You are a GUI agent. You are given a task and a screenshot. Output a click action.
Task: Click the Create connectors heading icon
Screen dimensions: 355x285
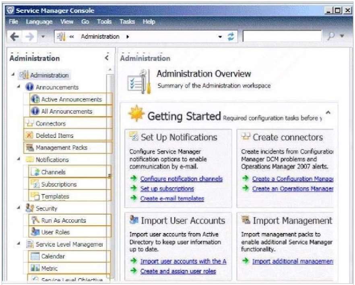point(246,136)
